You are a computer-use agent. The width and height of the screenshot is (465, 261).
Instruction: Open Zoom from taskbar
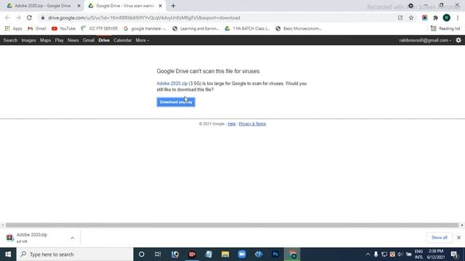[x=242, y=254]
